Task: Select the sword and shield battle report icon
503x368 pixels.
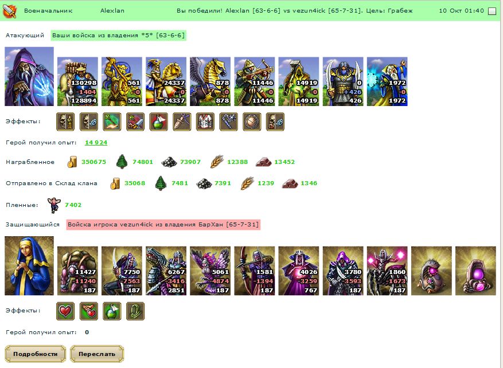Action: pyautogui.click(x=9, y=11)
